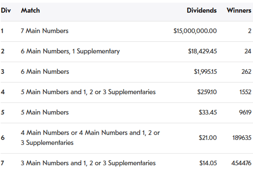Viewport: 253px width, 169px height.
Task: Click the $1,995.15 dividend value
Action: point(204,72)
